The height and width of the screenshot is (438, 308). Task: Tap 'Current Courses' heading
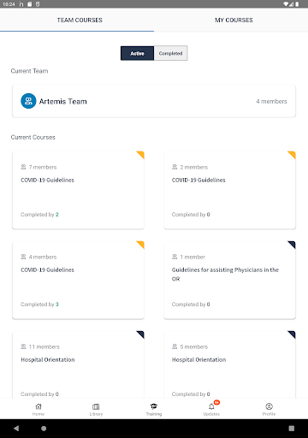(33, 137)
